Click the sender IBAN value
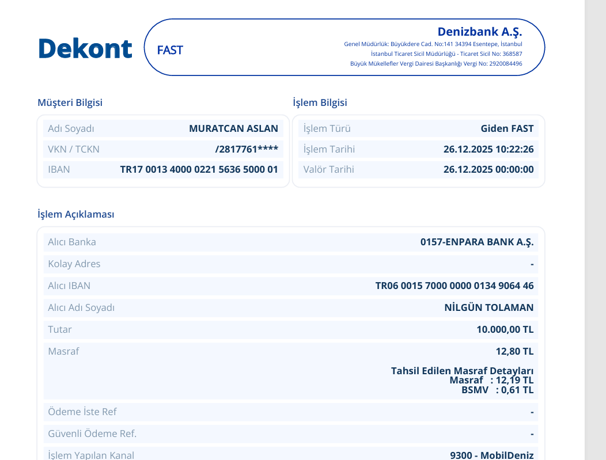Viewport: 606px width, 460px height. [x=199, y=170]
